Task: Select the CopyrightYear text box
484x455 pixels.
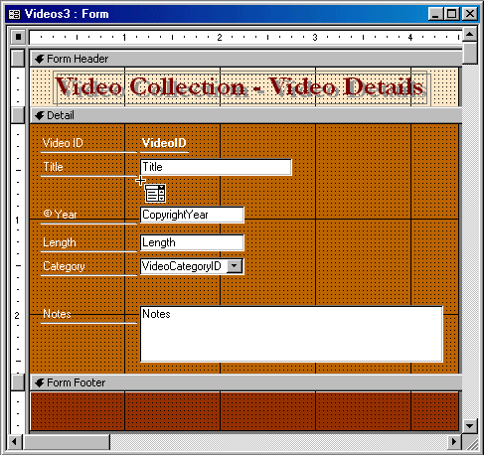Action: click(x=192, y=215)
